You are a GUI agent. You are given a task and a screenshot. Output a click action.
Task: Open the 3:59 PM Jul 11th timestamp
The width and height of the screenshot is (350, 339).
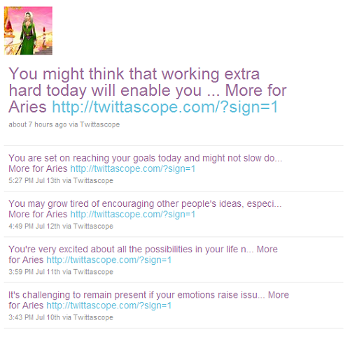click(x=34, y=272)
